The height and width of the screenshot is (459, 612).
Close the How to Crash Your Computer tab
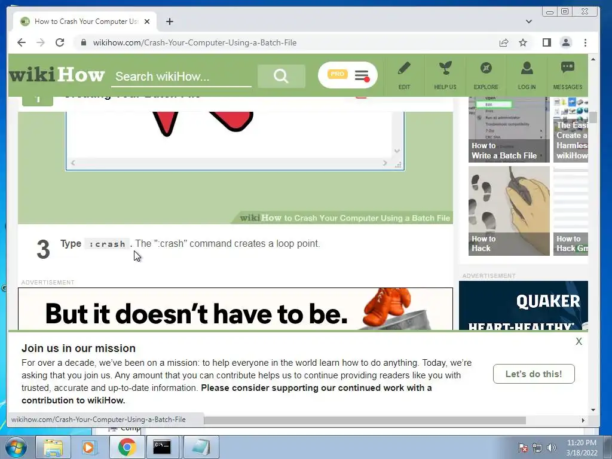tap(147, 22)
